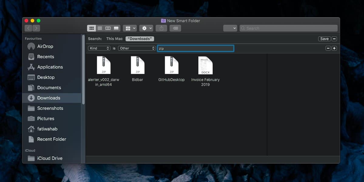Click the sidebar vertical scrollbar

click(x=83, y=70)
